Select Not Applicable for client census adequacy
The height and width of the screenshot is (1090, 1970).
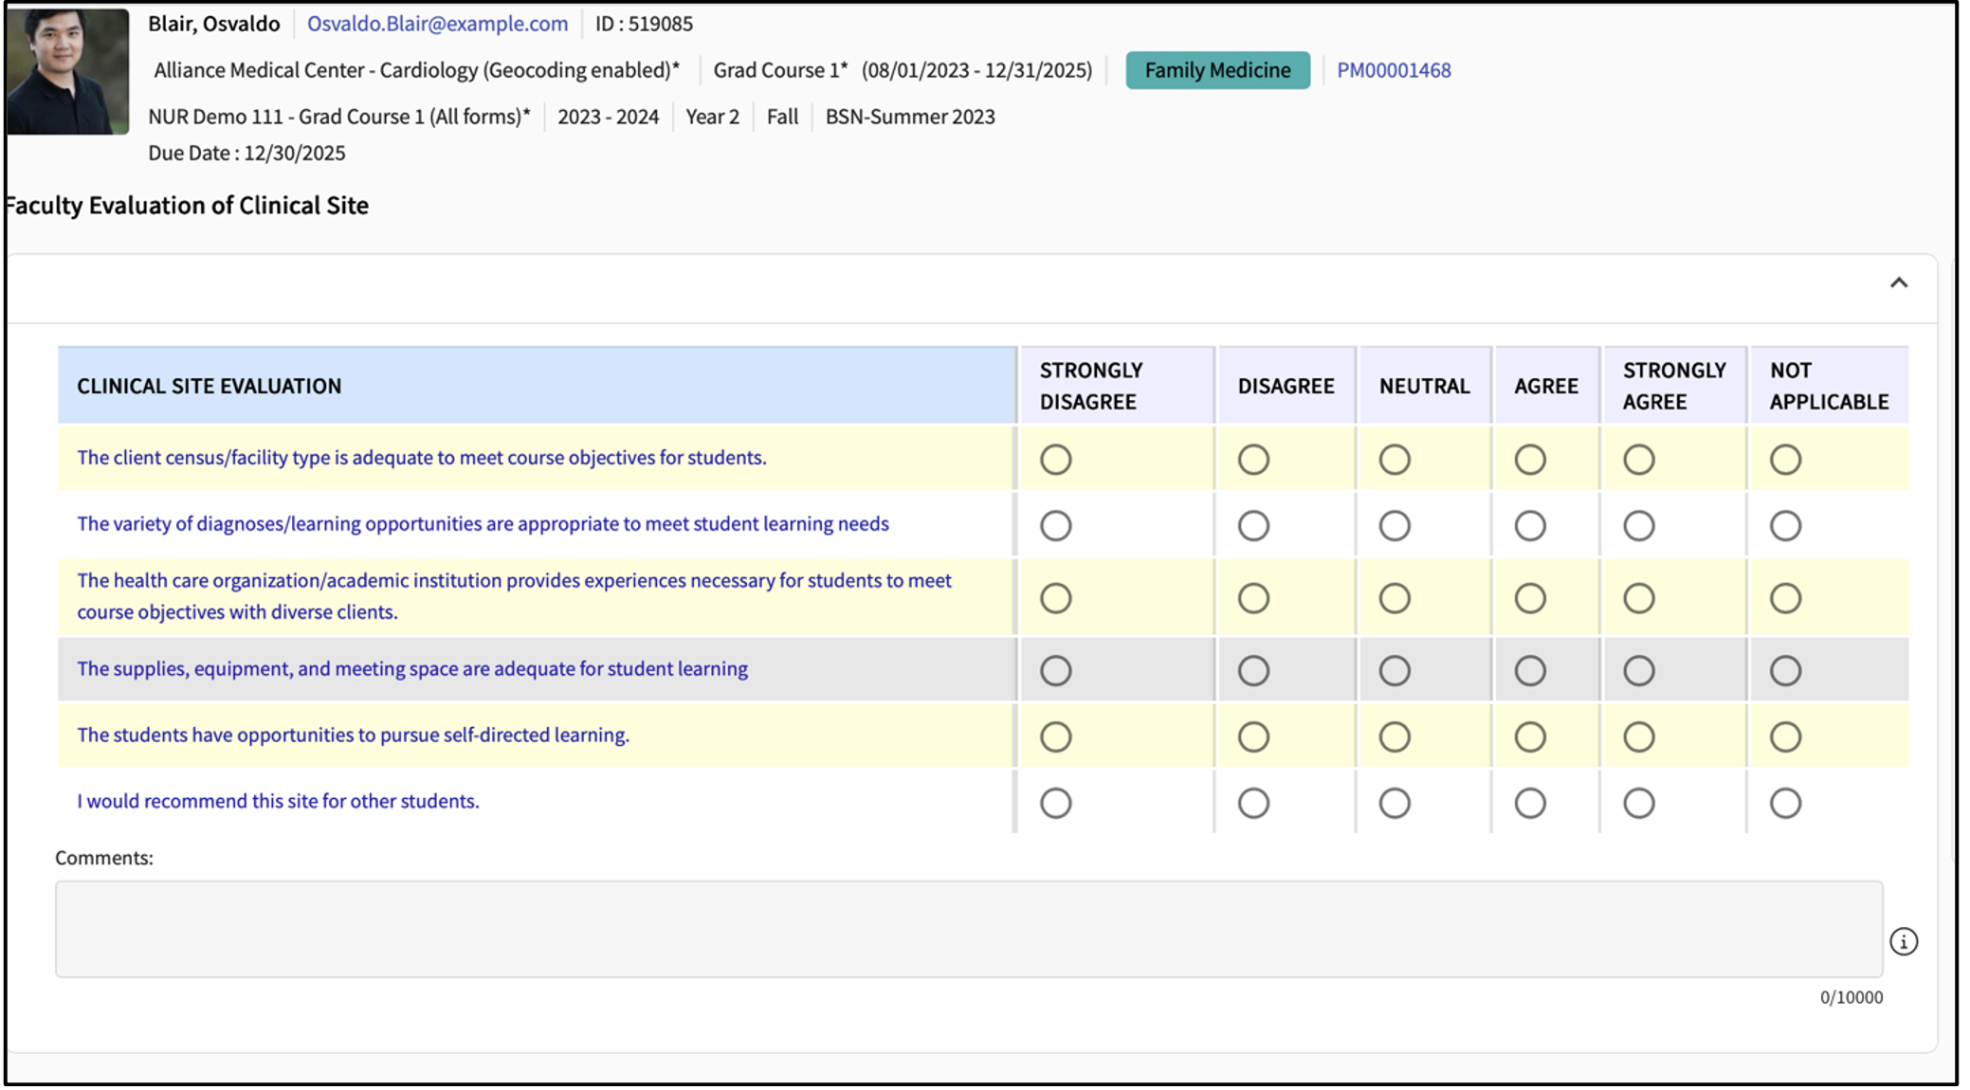1784,460
